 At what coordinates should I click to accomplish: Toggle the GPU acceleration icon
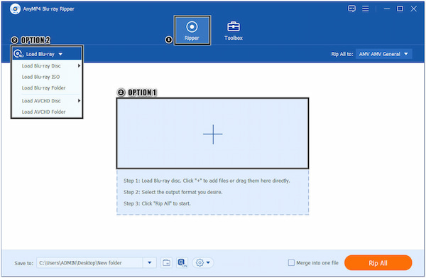pos(182,263)
